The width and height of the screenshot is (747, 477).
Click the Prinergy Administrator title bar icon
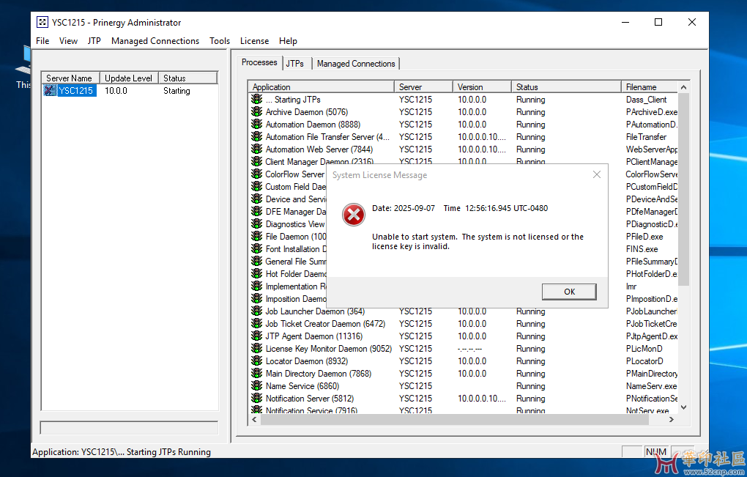pyautogui.click(x=42, y=22)
